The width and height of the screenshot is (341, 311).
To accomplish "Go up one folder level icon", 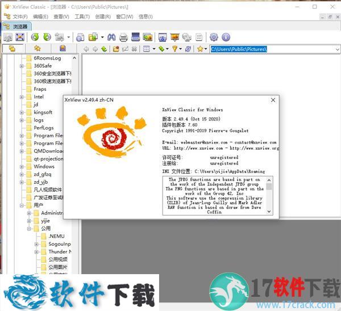I will 104,49.
